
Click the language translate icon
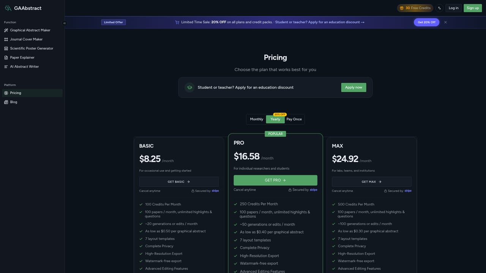pyautogui.click(x=439, y=8)
